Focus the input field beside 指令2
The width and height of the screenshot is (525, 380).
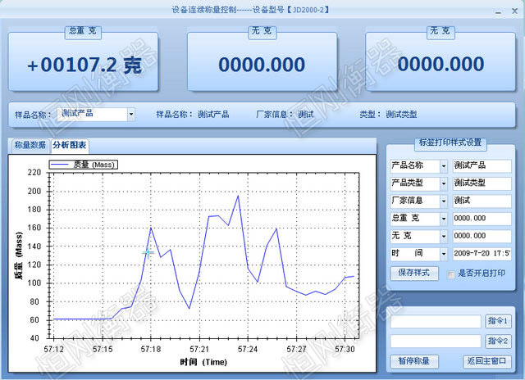coord(436,342)
